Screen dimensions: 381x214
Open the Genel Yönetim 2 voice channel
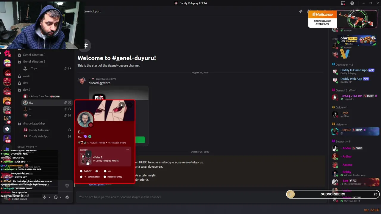click(45, 55)
